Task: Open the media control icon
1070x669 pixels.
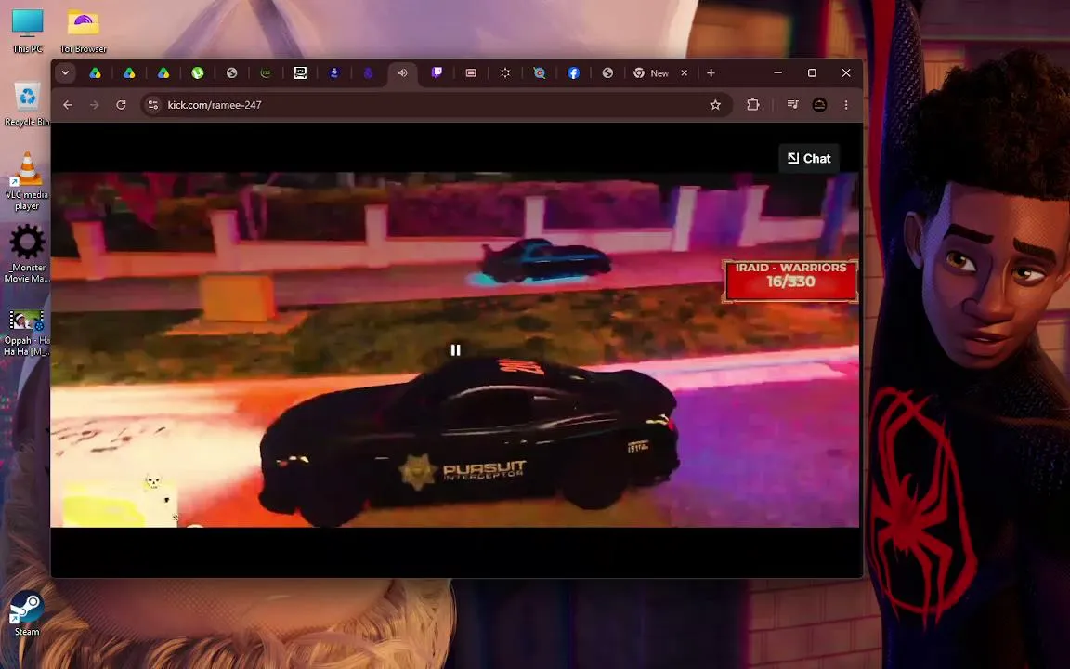Action: pyautogui.click(x=792, y=105)
